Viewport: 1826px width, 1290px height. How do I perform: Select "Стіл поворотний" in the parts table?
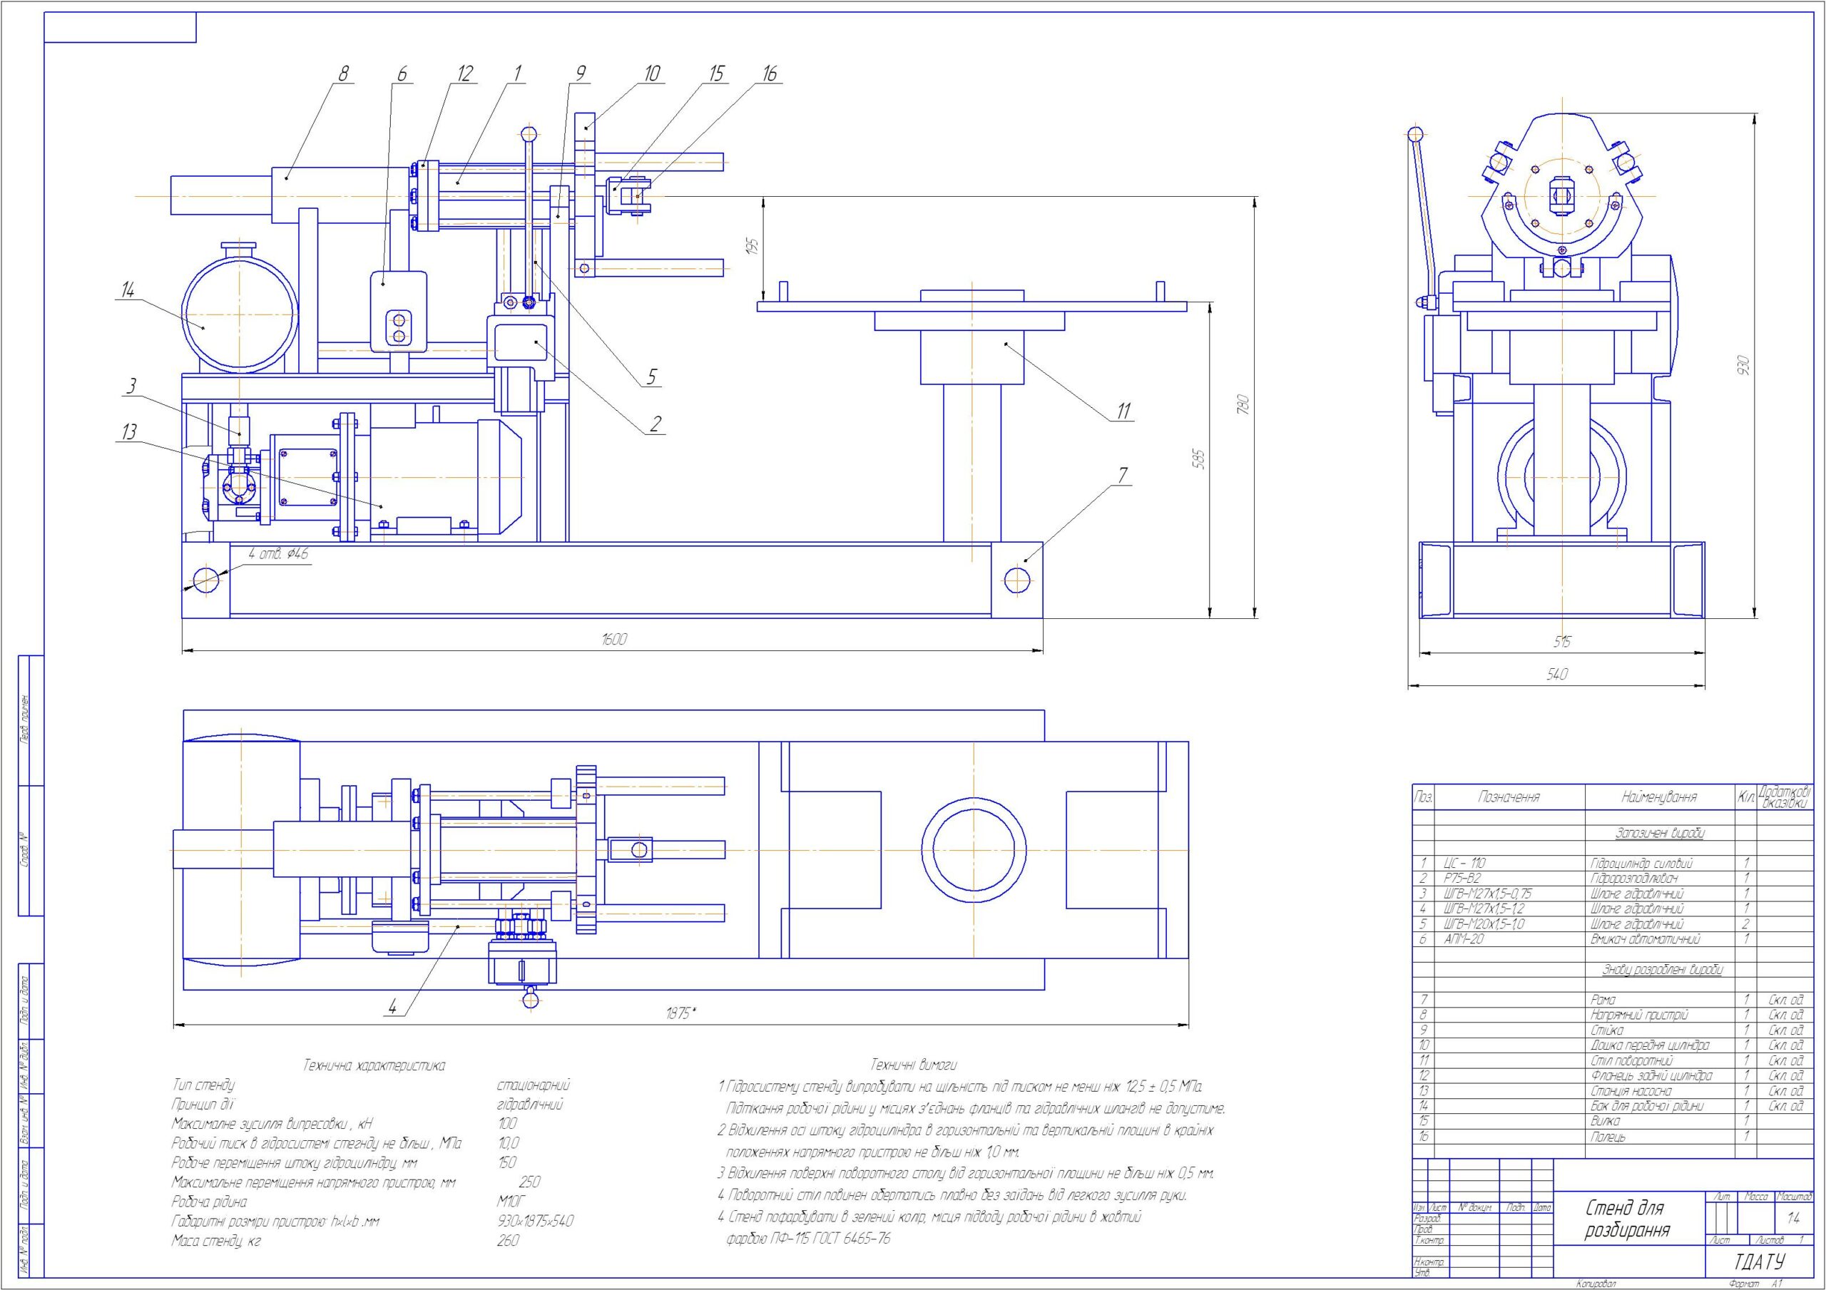coord(1632,1060)
